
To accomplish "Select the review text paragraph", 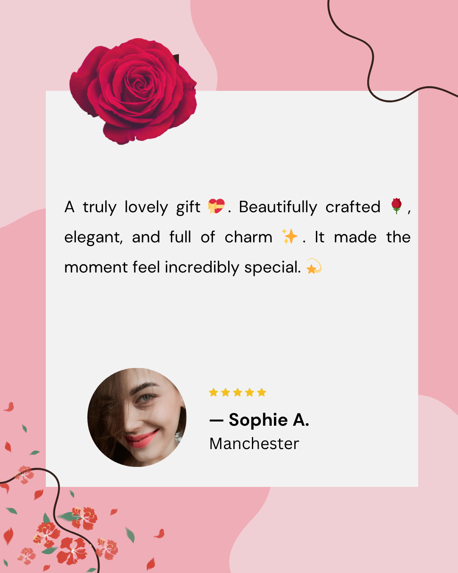I will [x=237, y=237].
